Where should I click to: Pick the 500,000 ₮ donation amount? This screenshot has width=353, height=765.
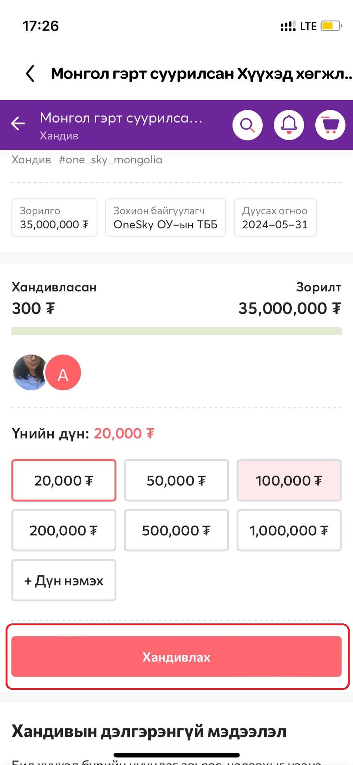[176, 530]
